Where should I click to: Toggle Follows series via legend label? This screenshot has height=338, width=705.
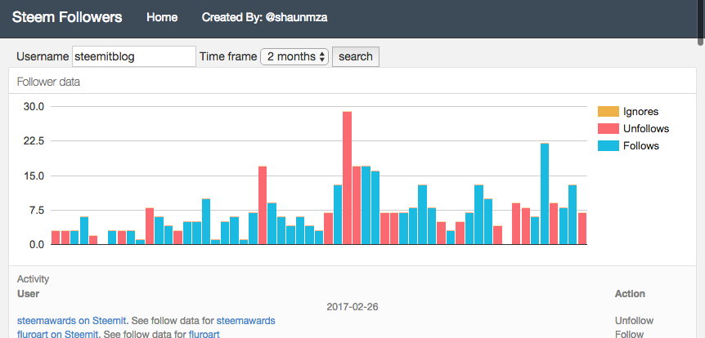641,146
